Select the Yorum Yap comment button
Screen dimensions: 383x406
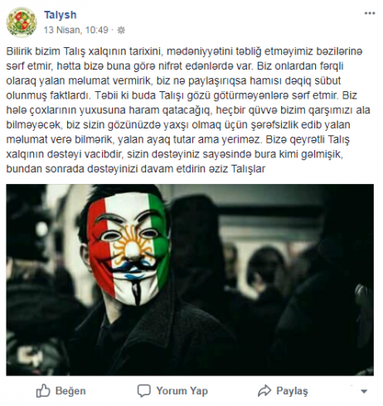click(172, 391)
